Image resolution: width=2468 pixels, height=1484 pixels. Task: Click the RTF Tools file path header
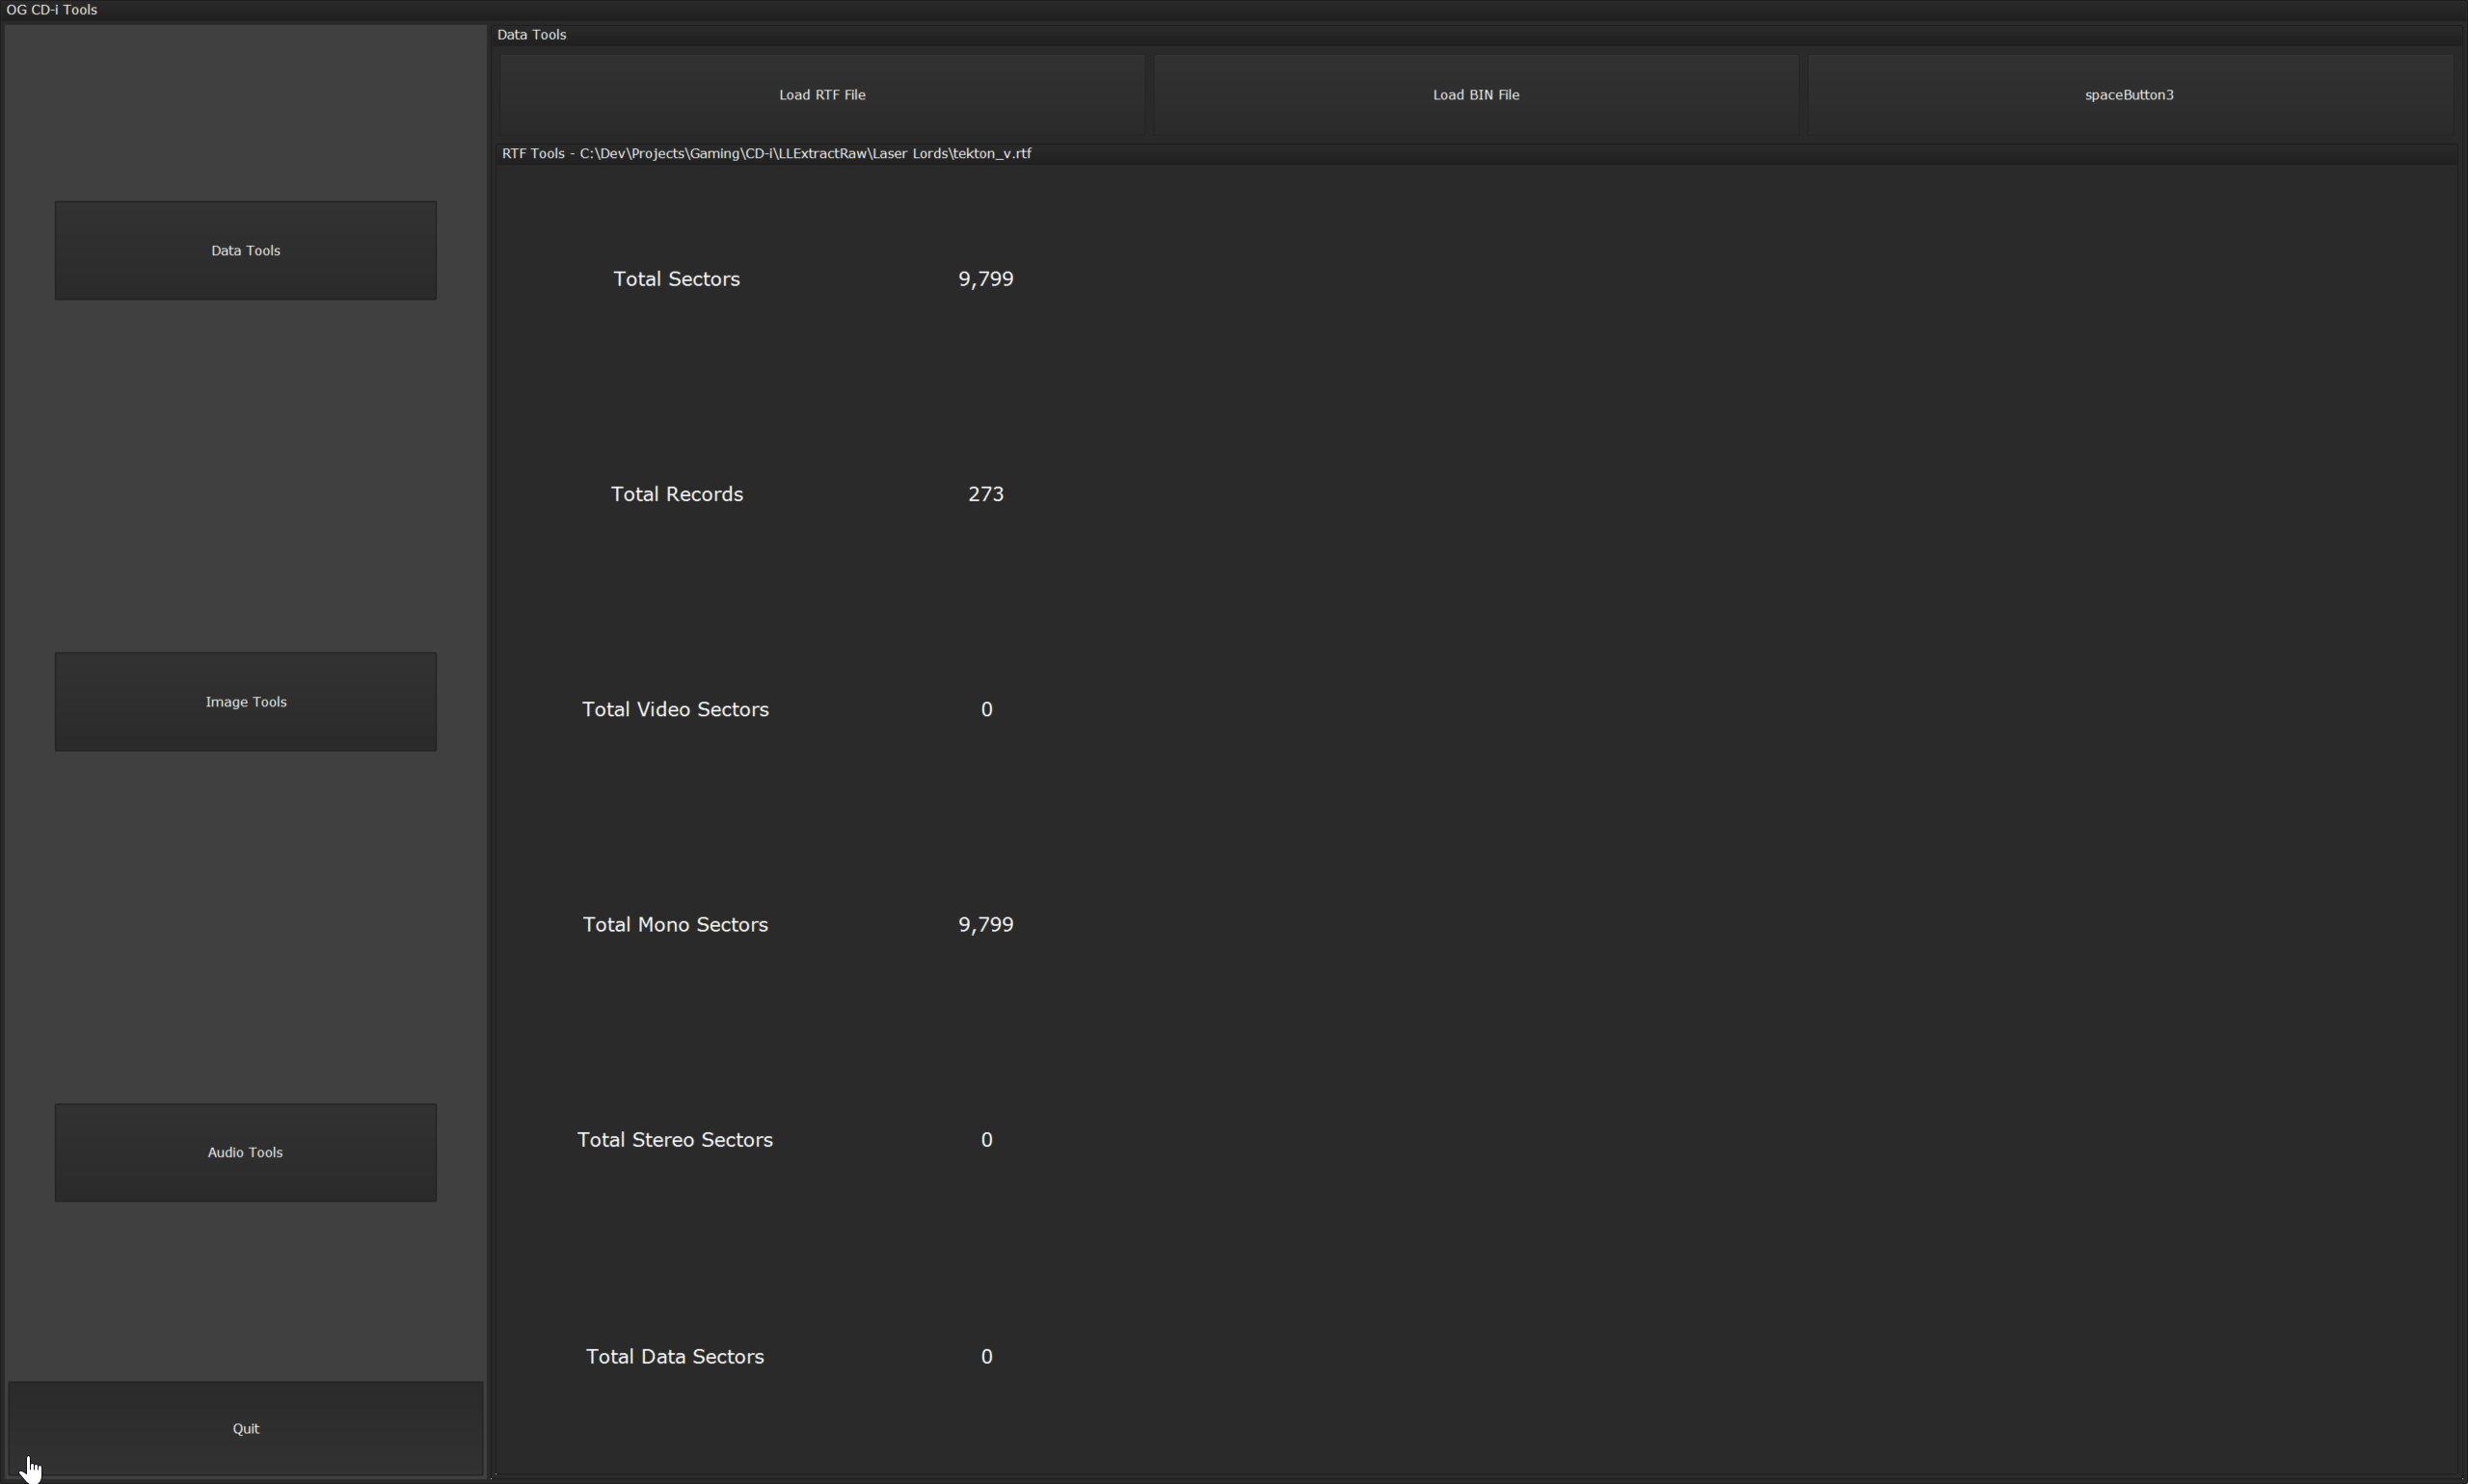(x=766, y=153)
